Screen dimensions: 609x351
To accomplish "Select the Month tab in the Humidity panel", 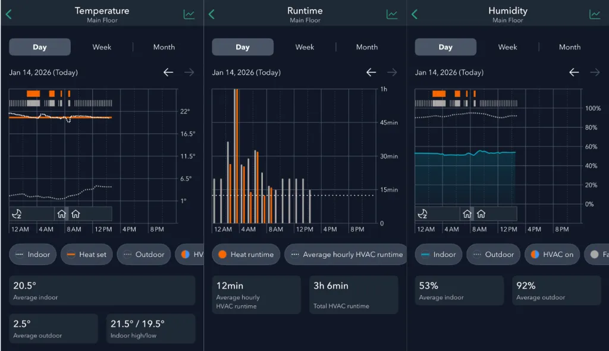I will (569, 46).
